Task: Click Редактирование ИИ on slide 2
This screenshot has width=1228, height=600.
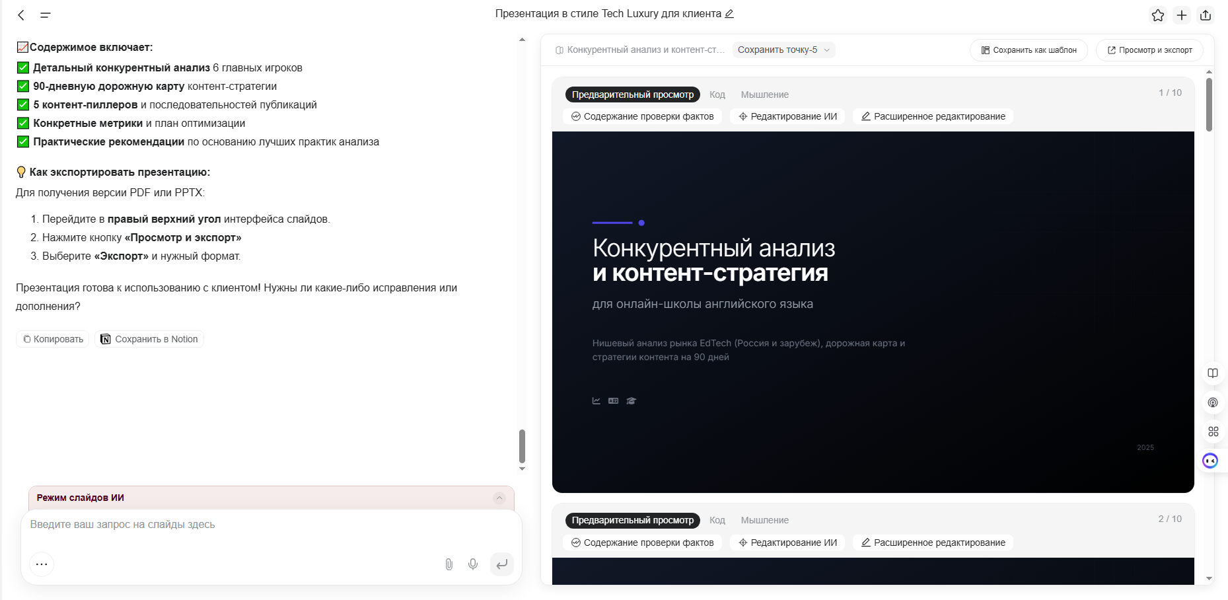Action: (787, 543)
